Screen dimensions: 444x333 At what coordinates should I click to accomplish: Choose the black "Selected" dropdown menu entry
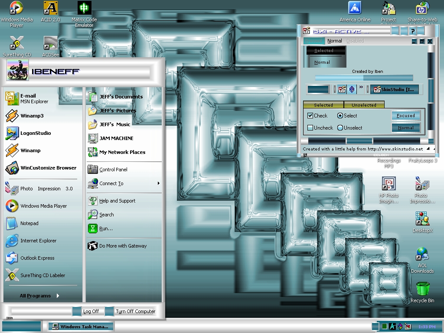(326, 50)
